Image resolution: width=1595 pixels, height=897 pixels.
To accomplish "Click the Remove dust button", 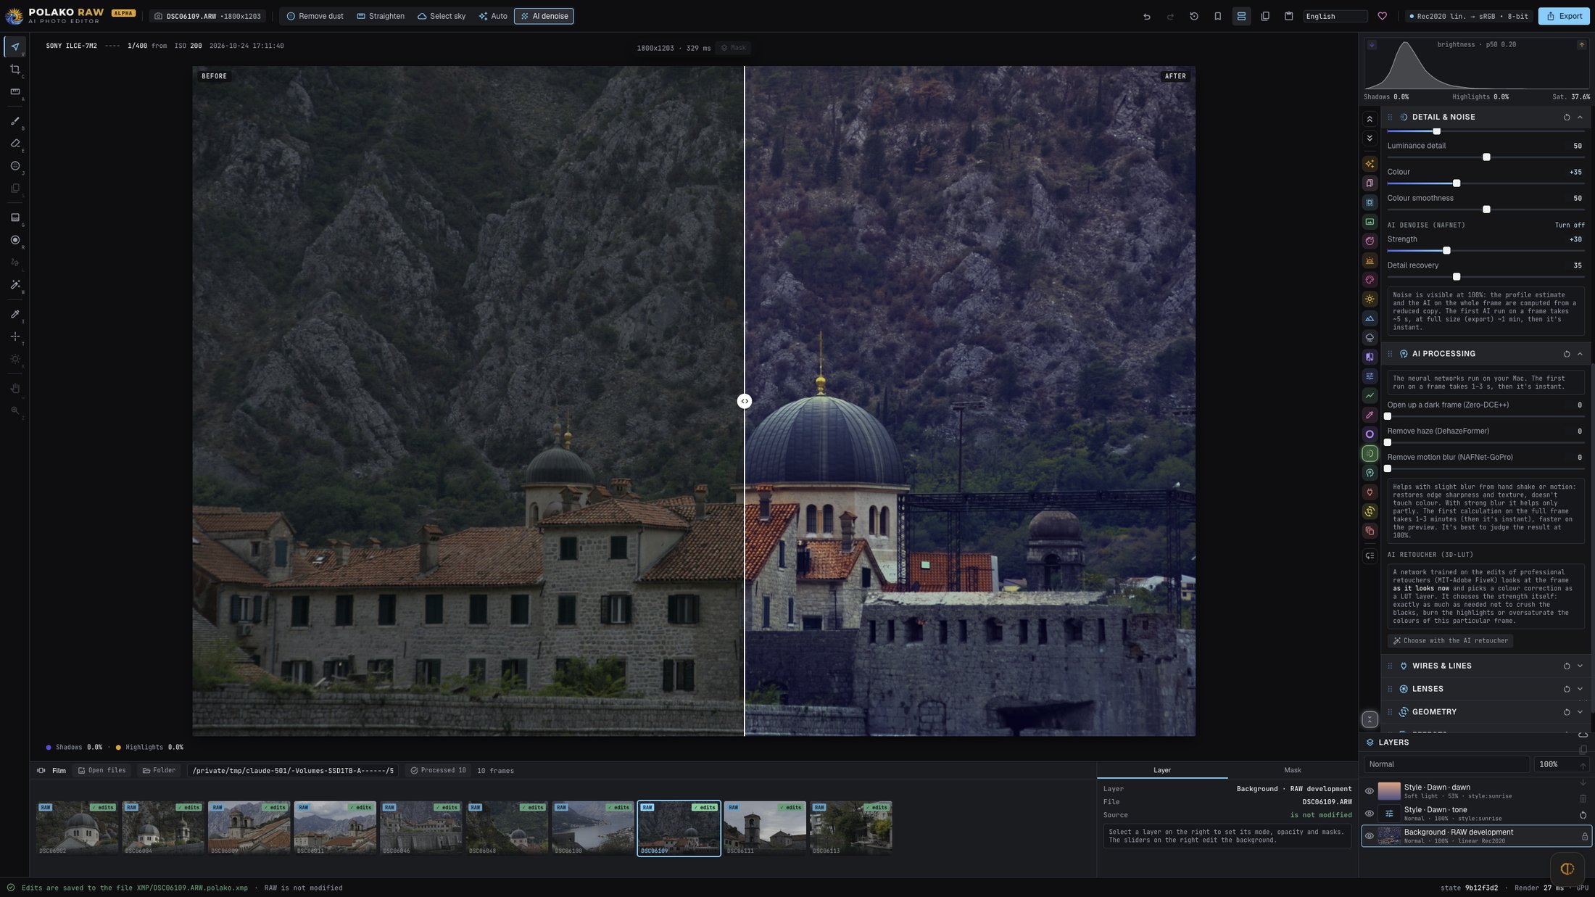I will 315,16.
